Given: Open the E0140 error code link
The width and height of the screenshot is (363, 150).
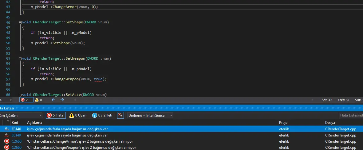Looking at the screenshot, I should [16, 129].
